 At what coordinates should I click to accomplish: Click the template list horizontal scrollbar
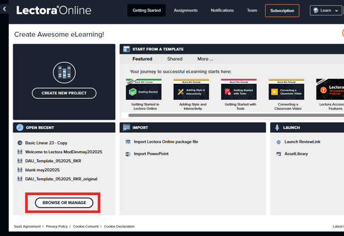(x=236, y=115)
